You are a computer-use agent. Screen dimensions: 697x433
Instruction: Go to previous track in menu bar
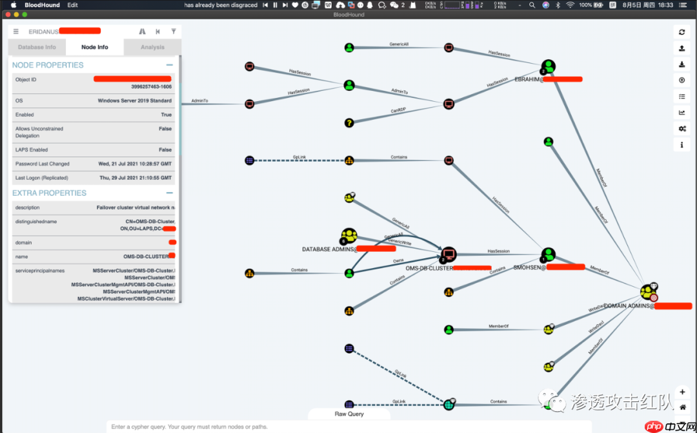(x=265, y=5)
